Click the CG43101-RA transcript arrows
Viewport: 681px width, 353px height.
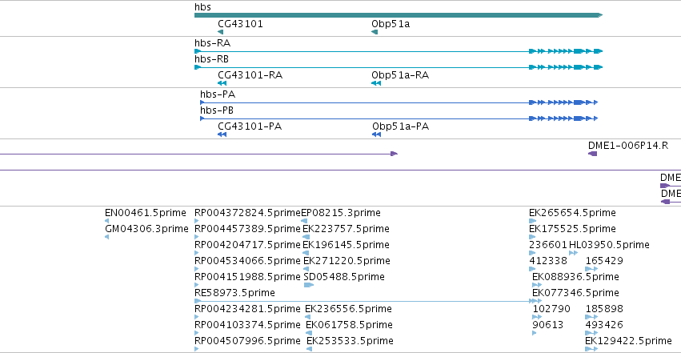click(x=222, y=83)
